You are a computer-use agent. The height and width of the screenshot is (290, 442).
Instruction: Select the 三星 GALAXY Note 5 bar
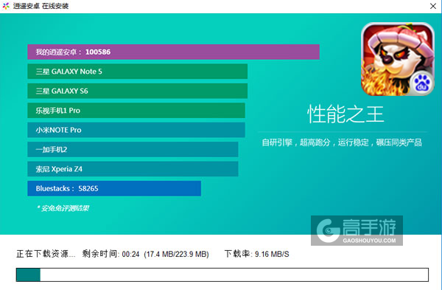pos(137,72)
